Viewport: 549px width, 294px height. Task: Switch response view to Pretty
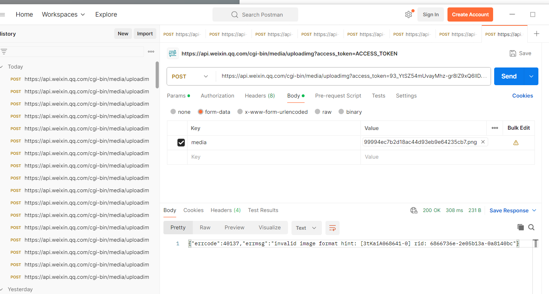(x=178, y=228)
